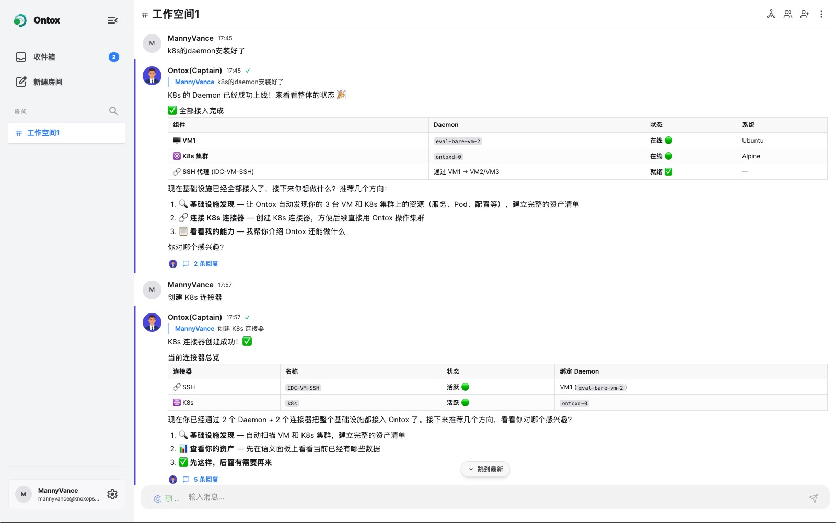
Task: Click the 先这样，后面有需要再来 option text
Action: 230,462
